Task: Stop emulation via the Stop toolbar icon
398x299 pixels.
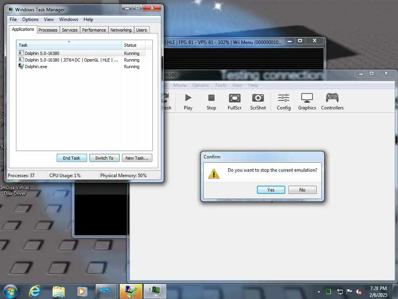Action: point(211,101)
